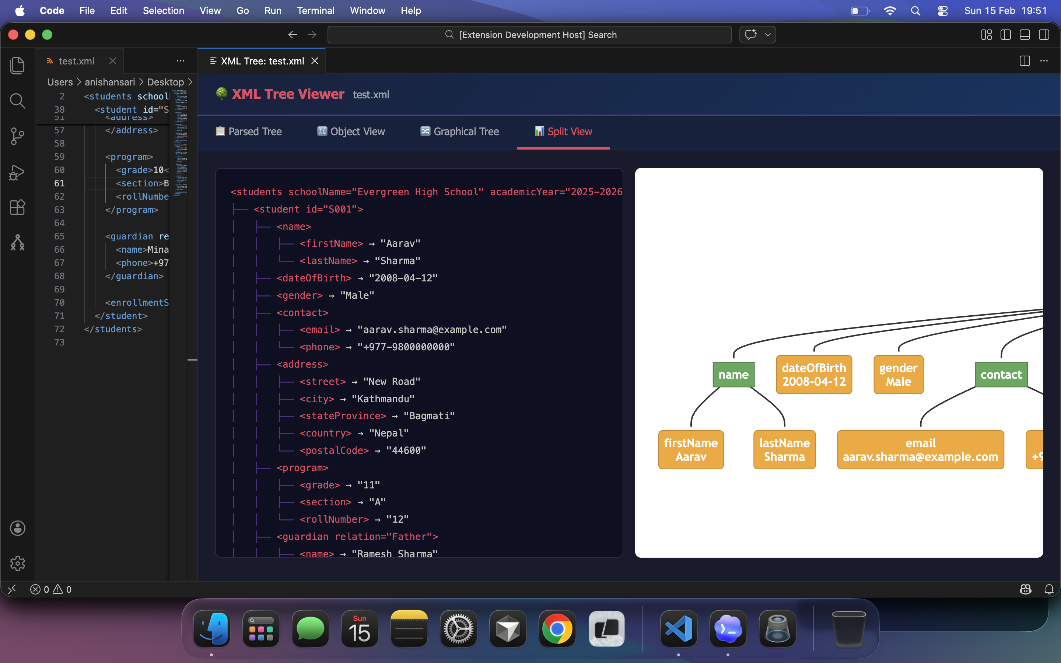
Task: Open the Search view in activity bar
Action: point(17,101)
